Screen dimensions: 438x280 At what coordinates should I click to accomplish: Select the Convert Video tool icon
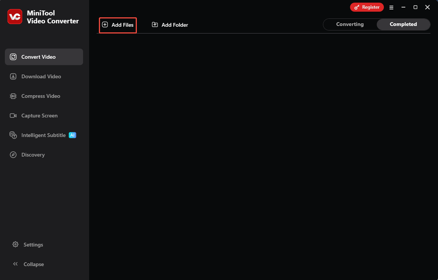13,56
